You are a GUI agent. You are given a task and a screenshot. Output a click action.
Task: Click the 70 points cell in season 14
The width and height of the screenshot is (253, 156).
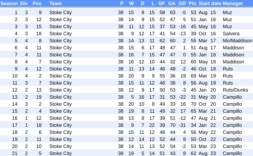point(193,104)
